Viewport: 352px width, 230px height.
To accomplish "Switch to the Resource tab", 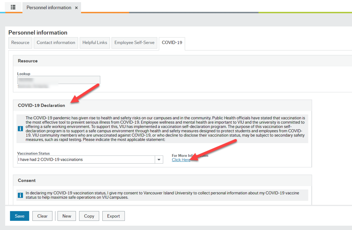I will click(20, 43).
